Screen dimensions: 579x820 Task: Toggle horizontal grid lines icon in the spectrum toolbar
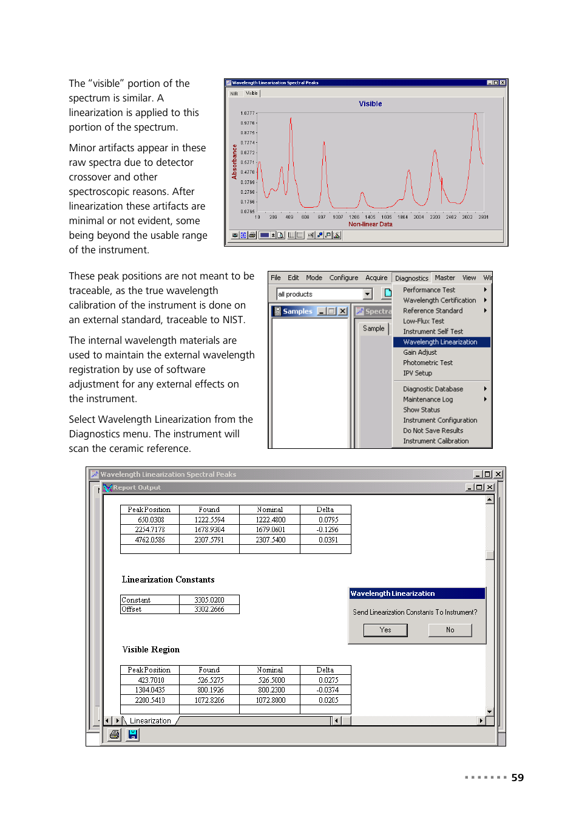pos(300,235)
